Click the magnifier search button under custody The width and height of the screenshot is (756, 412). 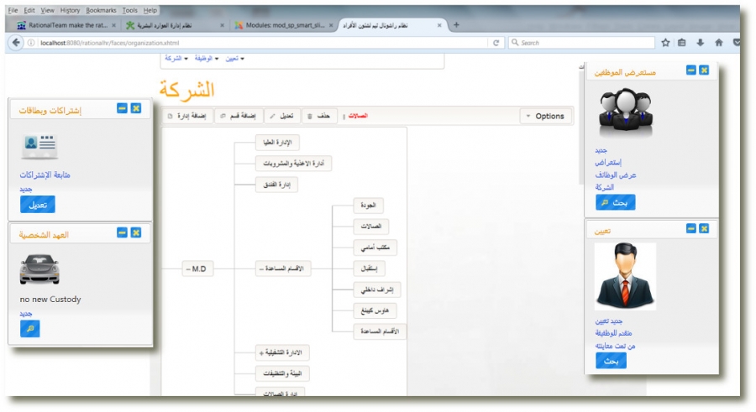(x=30, y=329)
